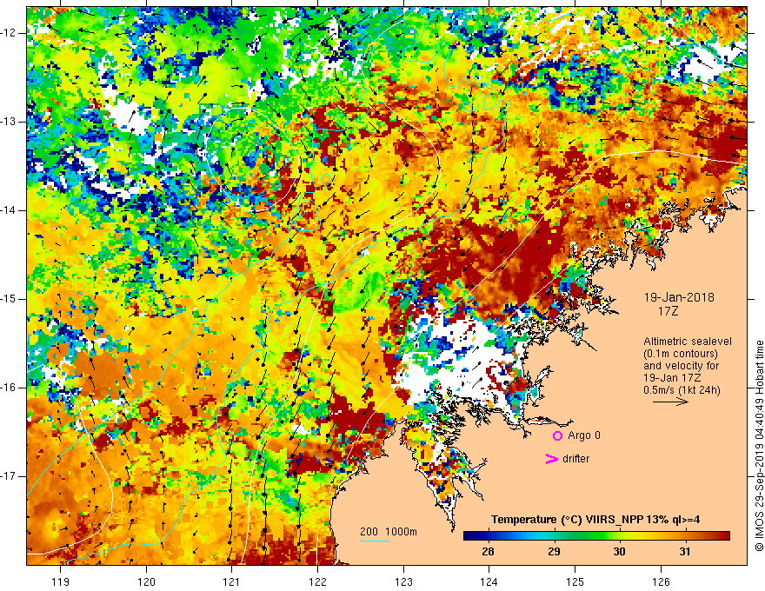The height and width of the screenshot is (591, 765).
Task: Click longitude label '122'
Action: click(317, 581)
